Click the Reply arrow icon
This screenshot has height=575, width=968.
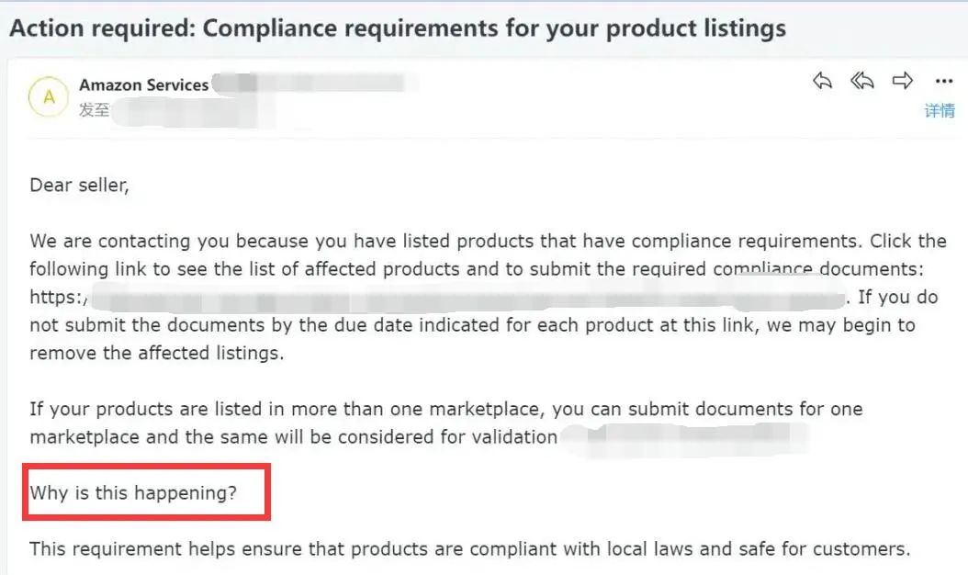[822, 82]
